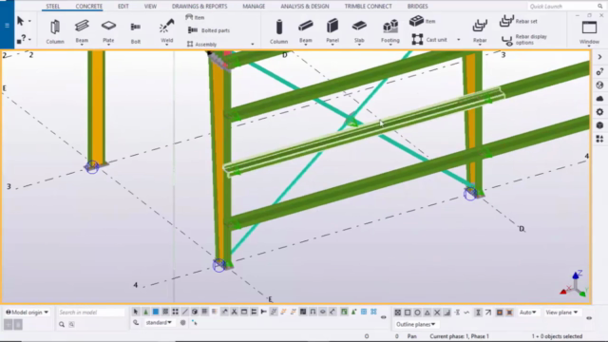Open the Outline planes dropdown
The image size is (608, 342).
[x=416, y=324]
